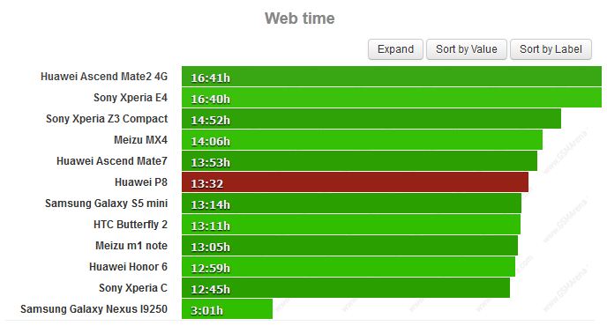Click the Expand button
Viewport: 607px width, 326px height.
point(395,49)
